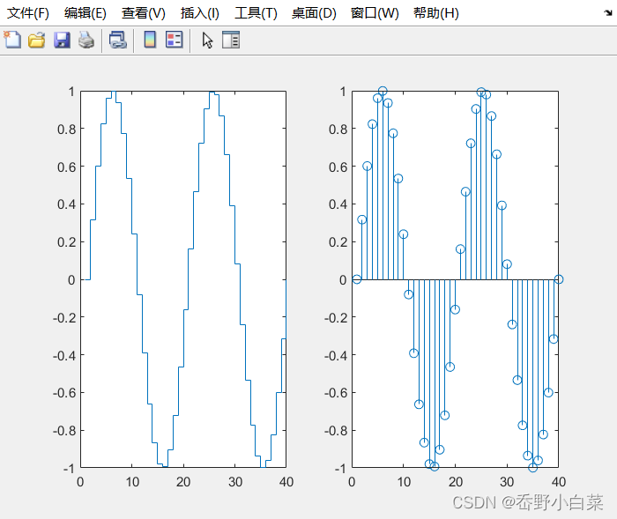Open the 桌面(D) menu

(x=314, y=13)
